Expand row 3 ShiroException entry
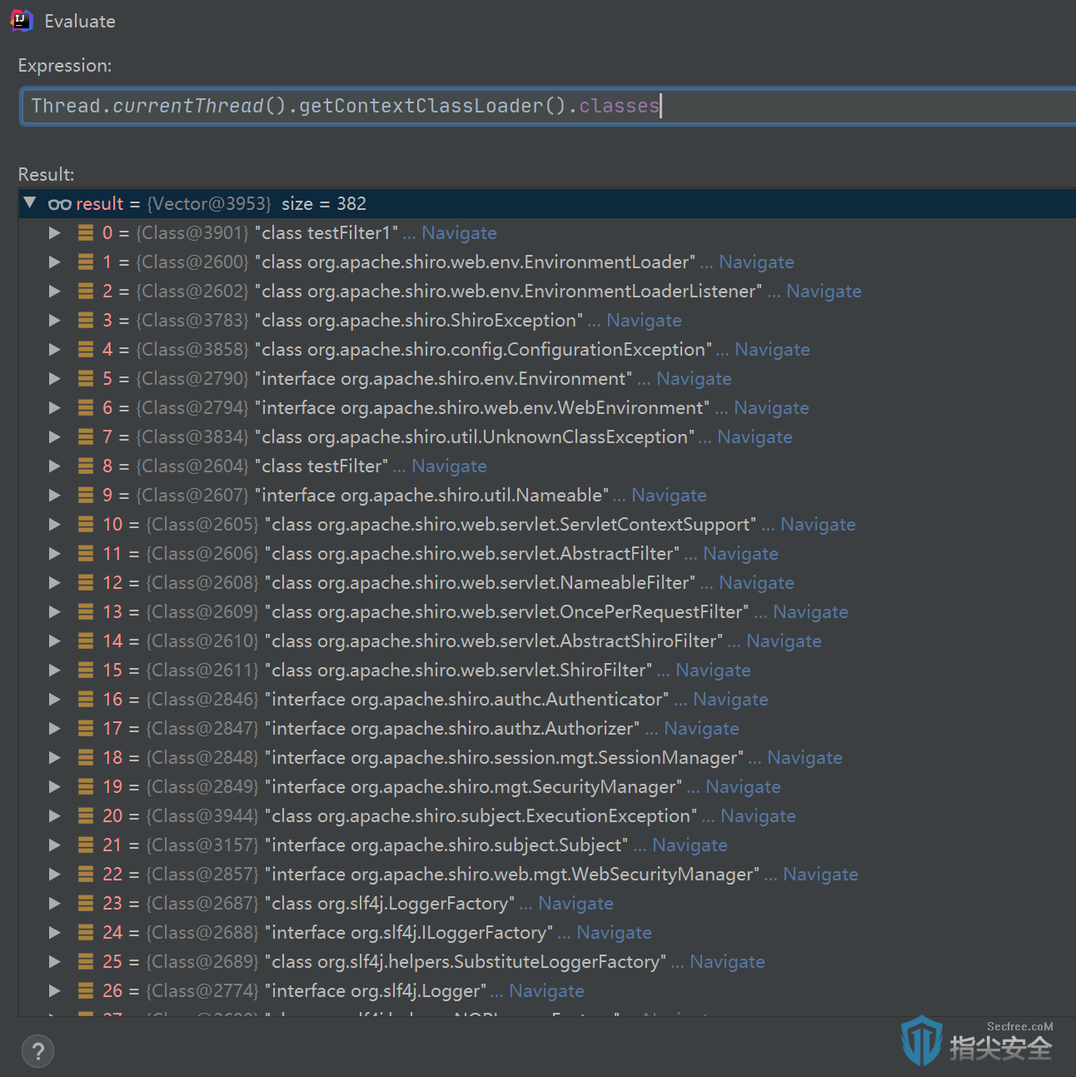This screenshot has height=1077, width=1076. click(x=55, y=321)
